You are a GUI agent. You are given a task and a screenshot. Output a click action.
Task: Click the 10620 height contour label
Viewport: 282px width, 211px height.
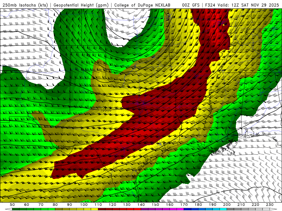(x=59, y=147)
